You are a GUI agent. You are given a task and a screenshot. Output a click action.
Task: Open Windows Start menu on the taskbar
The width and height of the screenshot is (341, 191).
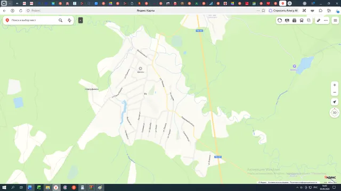(x=4, y=187)
